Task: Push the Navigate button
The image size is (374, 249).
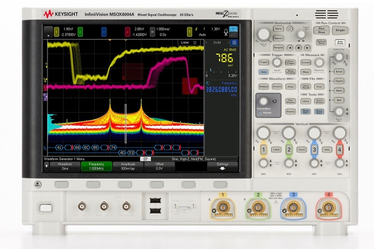Action: pyautogui.click(x=278, y=47)
